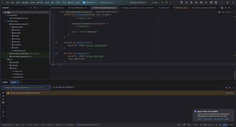Viewport: 236px width, 127px height.
Task: Open more run actions three-dot menu
Action: tap(171, 2)
